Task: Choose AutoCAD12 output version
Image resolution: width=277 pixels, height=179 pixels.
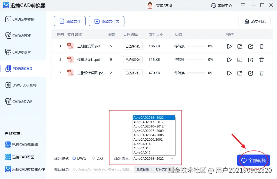Action: [154, 153]
